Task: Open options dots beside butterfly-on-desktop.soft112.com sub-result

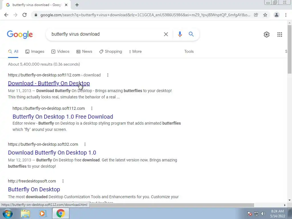Action: (x=92, y=108)
